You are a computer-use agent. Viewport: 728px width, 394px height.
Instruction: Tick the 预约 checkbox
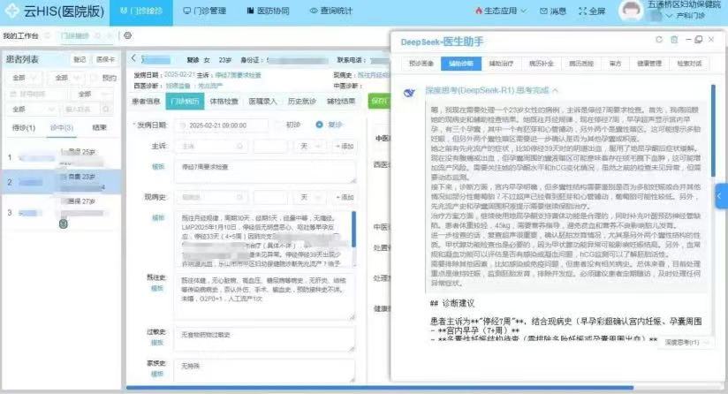pos(95,78)
